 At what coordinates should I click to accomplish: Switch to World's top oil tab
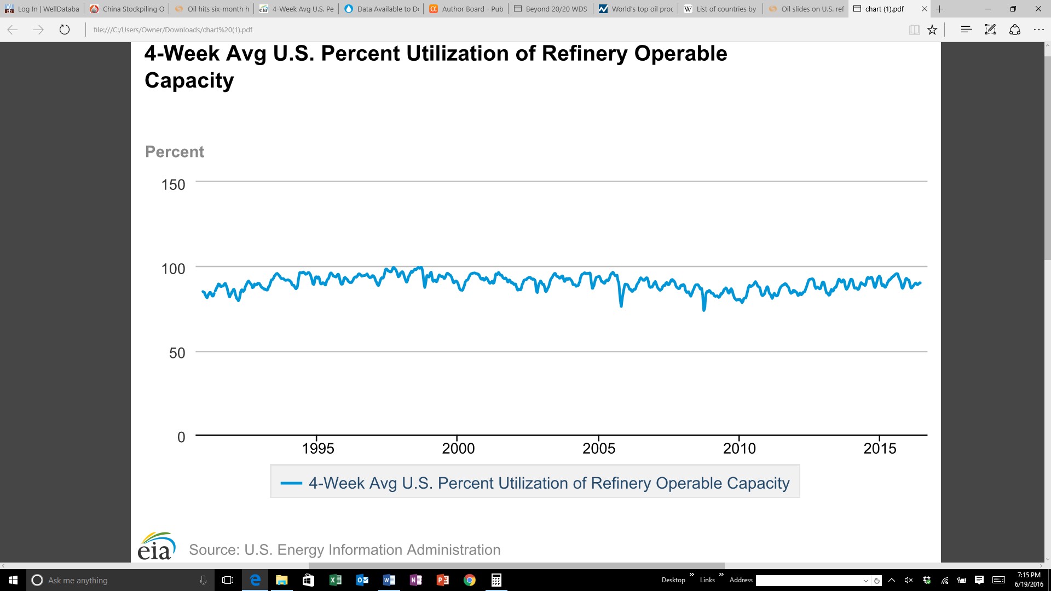tap(637, 9)
